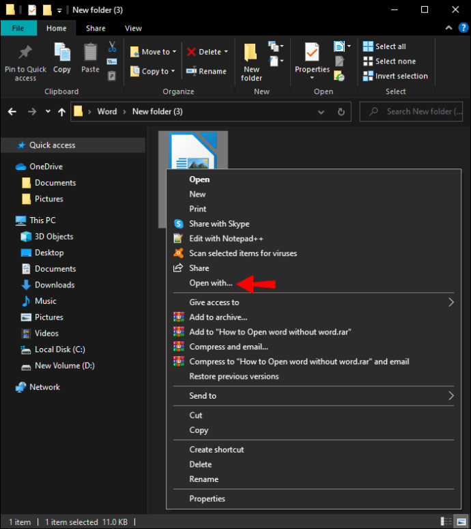
Task: Click the Pin to Quick access icon
Action: 25,53
